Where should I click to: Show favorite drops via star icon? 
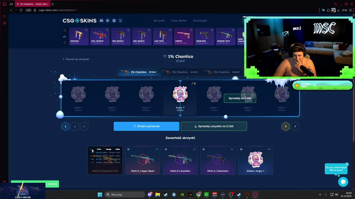point(65,42)
